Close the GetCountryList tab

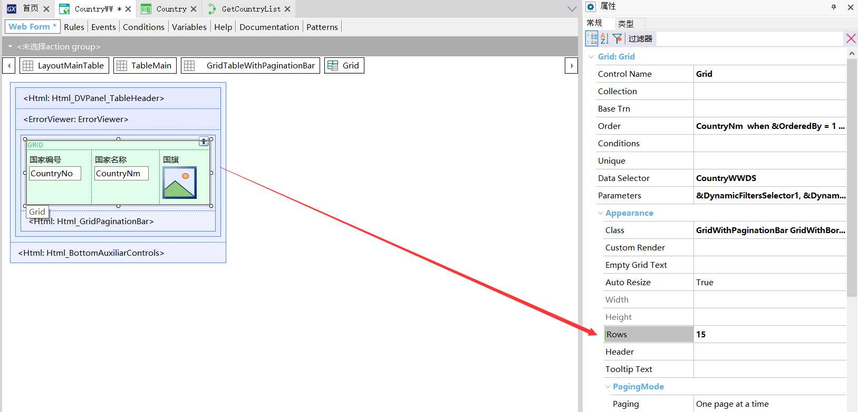pyautogui.click(x=287, y=9)
